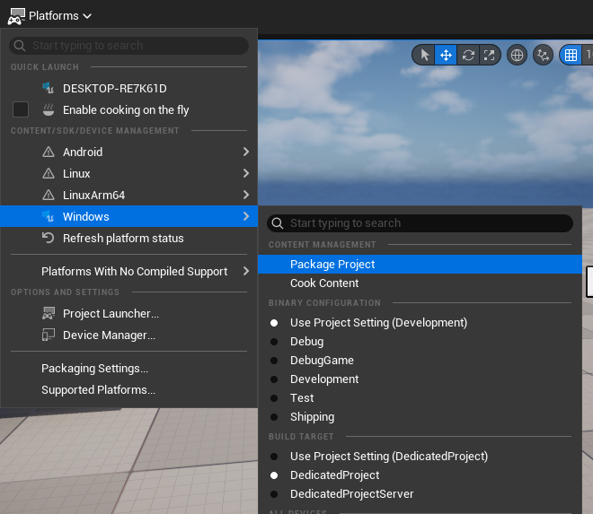This screenshot has width=593, height=514.
Task: Click the Windows platform logo icon
Action: (x=48, y=216)
